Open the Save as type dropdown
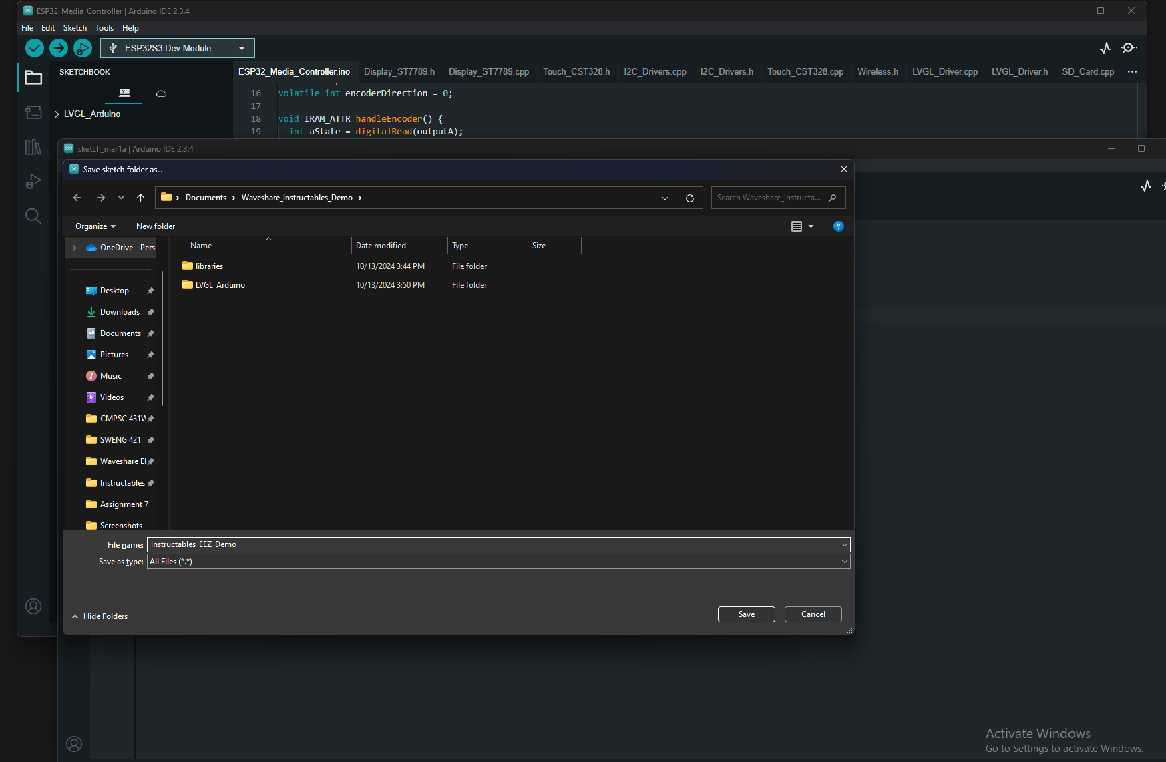The height and width of the screenshot is (762, 1166). (498, 562)
